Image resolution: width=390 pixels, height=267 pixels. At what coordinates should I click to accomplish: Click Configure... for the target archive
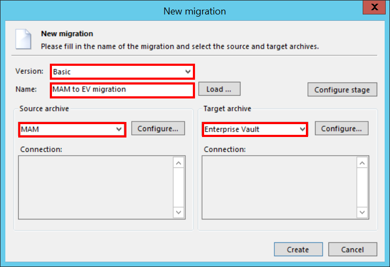[x=341, y=128]
